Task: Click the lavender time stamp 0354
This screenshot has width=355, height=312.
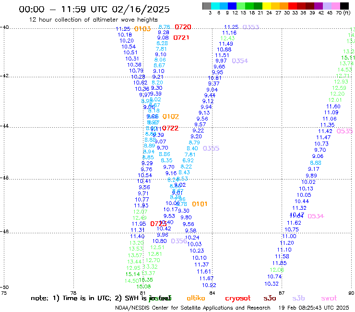Action: [x=240, y=61]
